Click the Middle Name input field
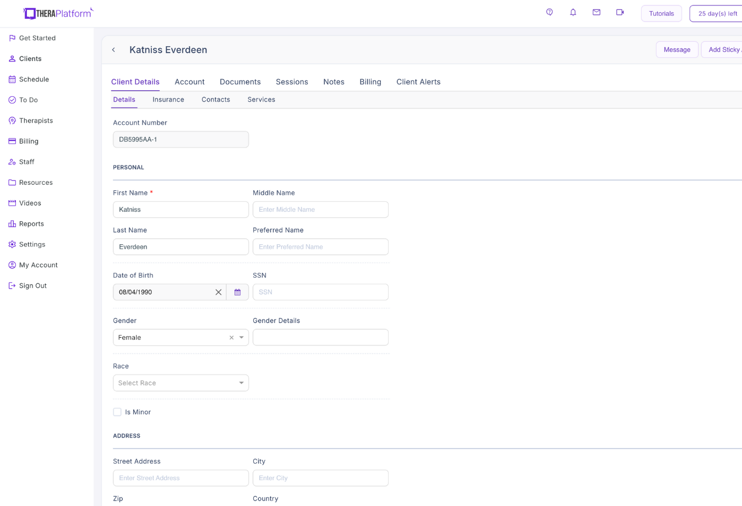This screenshot has height=506, width=742. (320, 210)
